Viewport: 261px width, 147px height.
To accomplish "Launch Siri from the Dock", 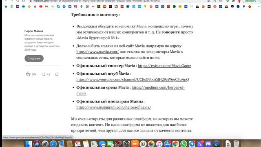I will pyautogui.click(x=37, y=144).
